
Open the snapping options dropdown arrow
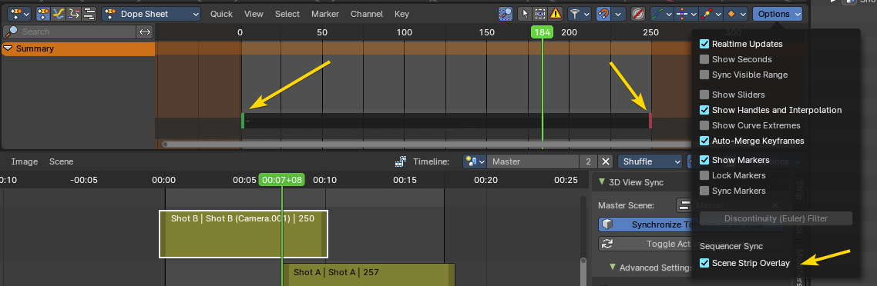(x=618, y=13)
